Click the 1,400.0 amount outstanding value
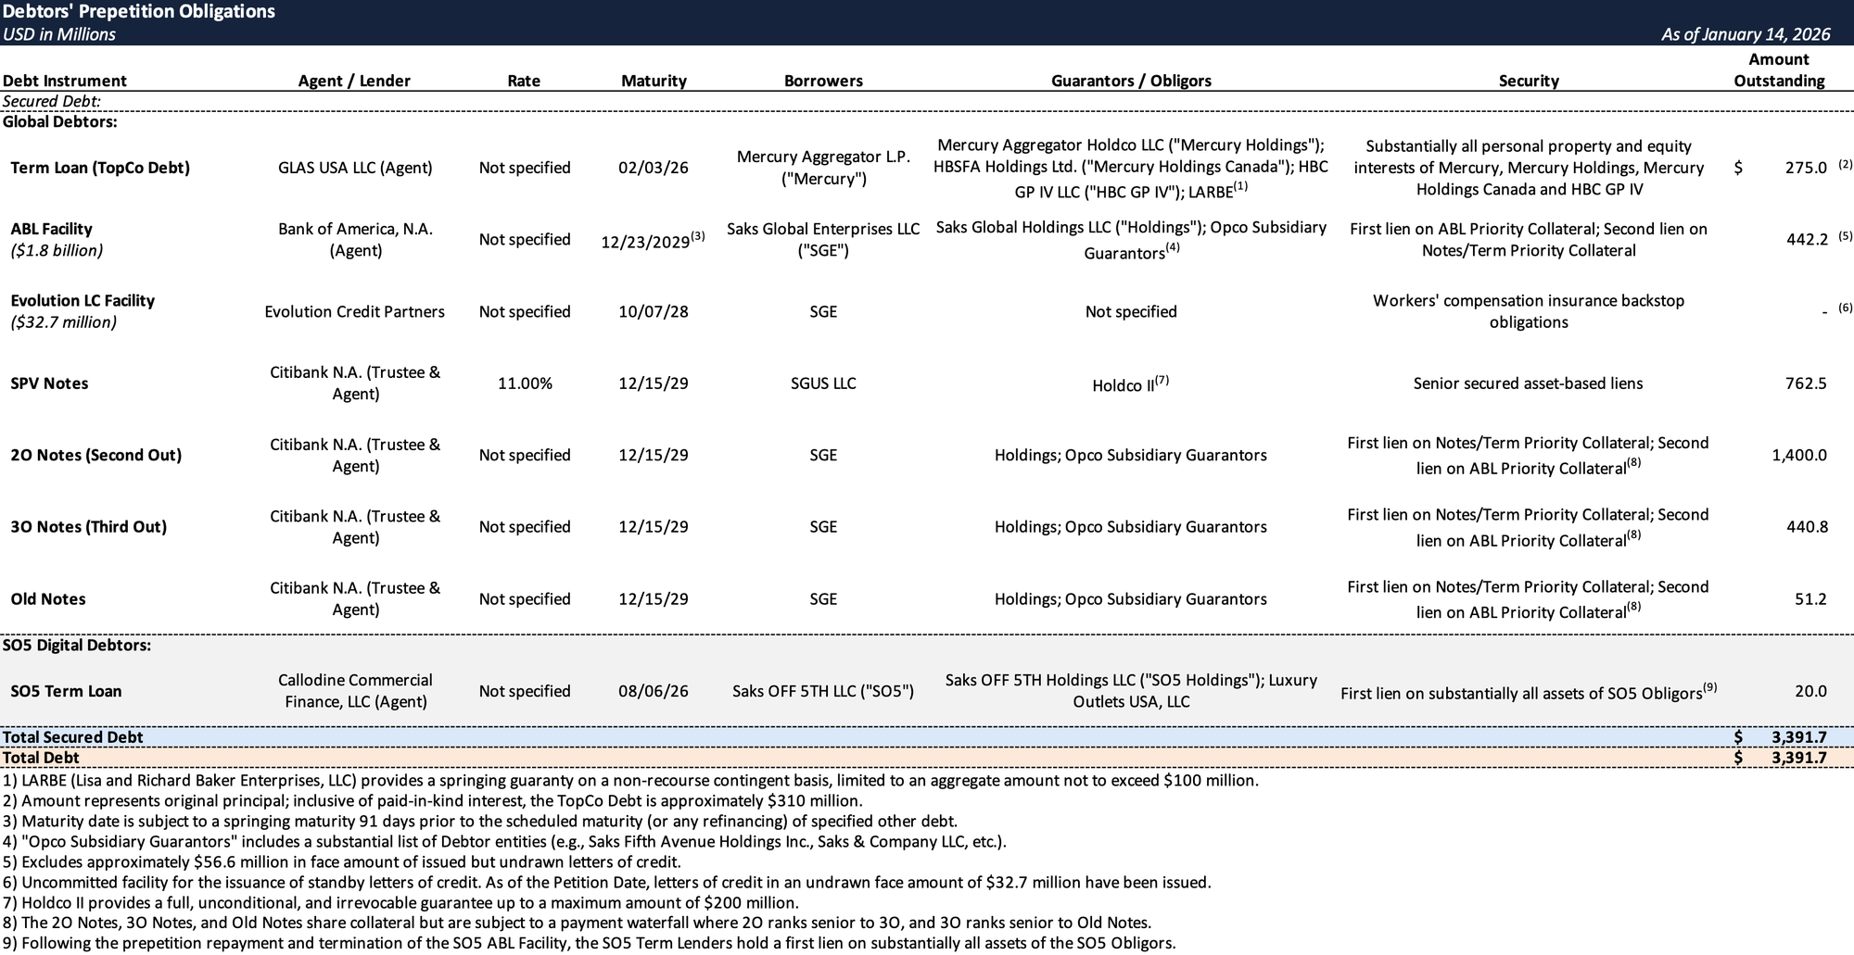Viewport: 1854px width, 955px height. tap(1798, 455)
